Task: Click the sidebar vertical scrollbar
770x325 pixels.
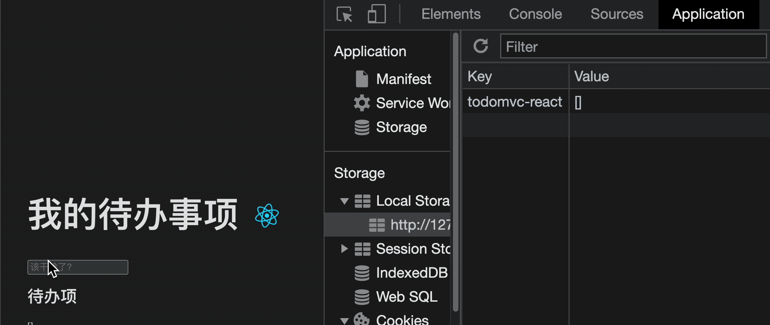Action: pos(456,171)
